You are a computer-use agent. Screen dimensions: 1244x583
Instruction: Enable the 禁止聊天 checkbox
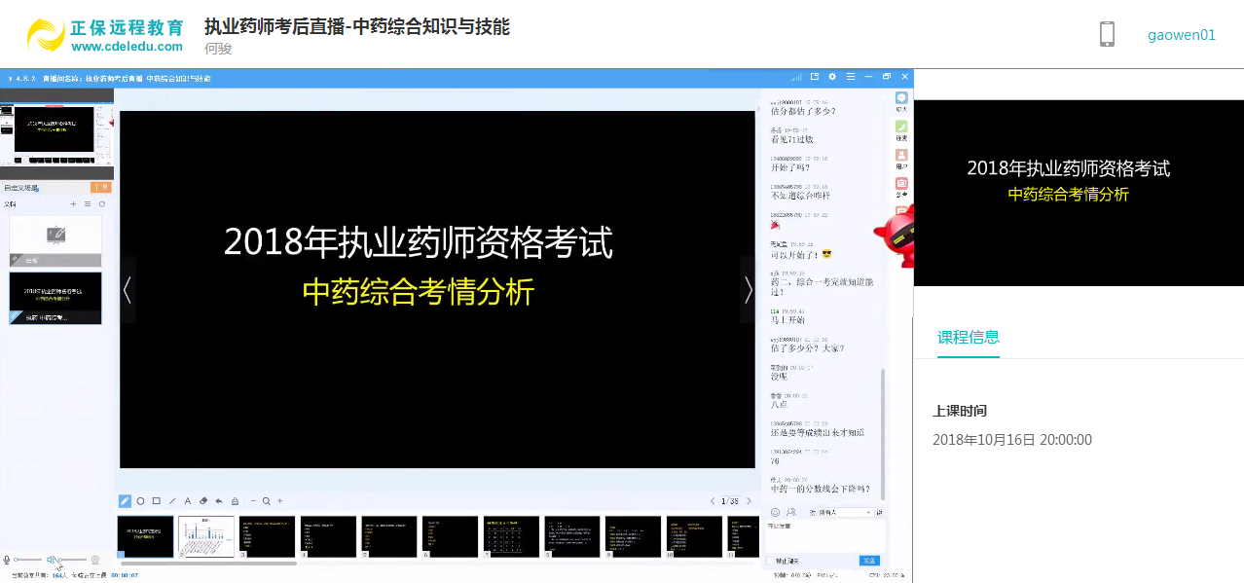click(x=771, y=561)
